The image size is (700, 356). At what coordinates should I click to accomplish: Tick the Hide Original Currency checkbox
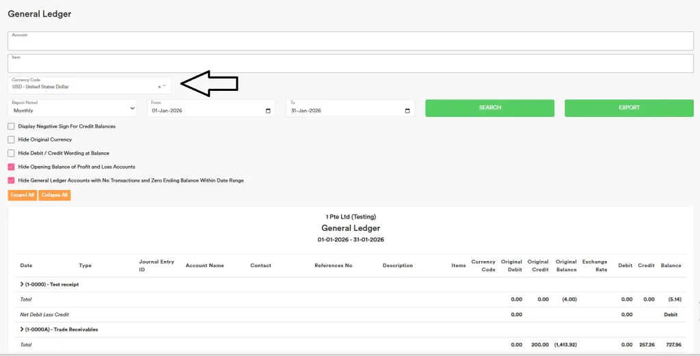click(x=11, y=139)
